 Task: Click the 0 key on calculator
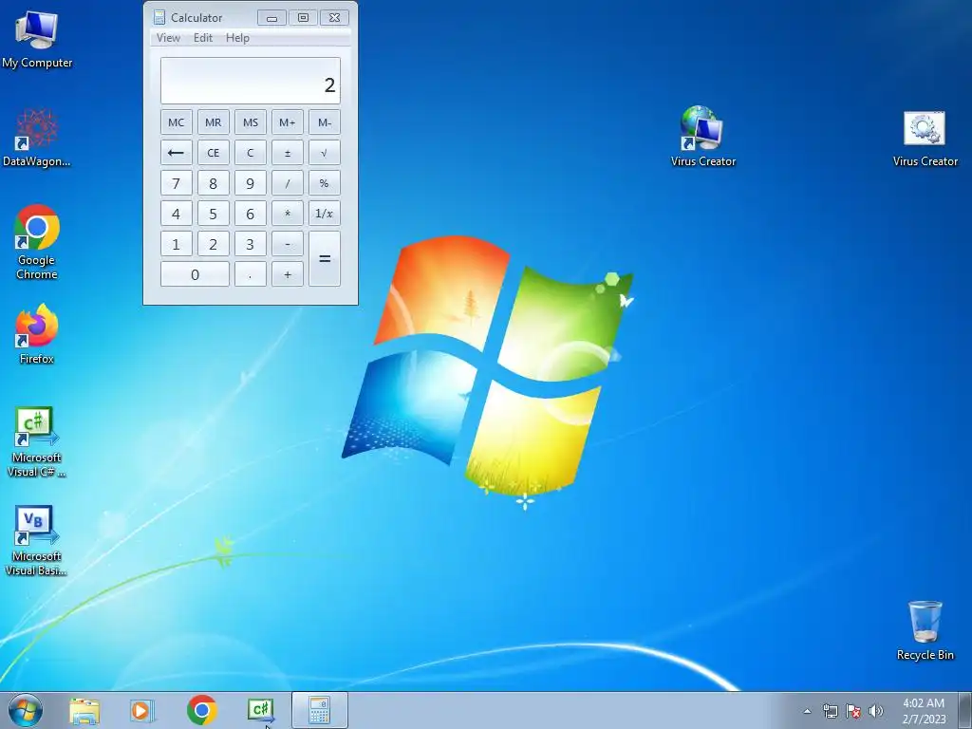tap(195, 274)
